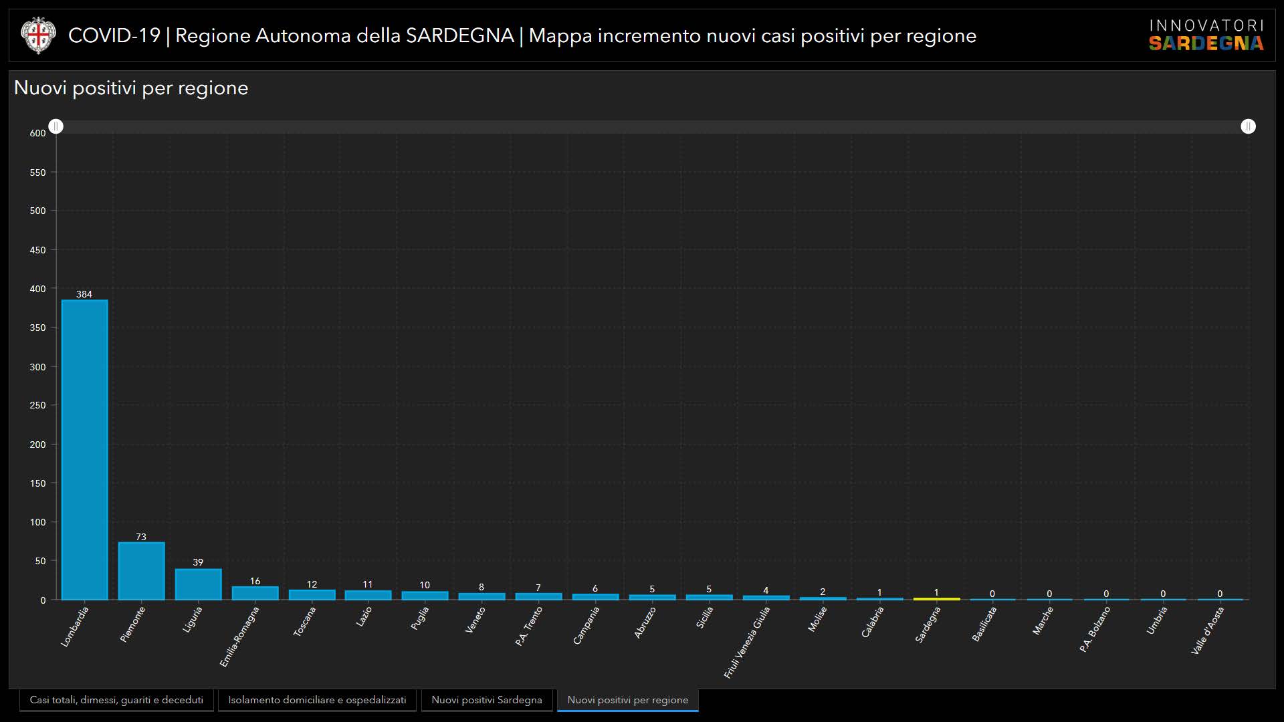Click the yellow Sardegna bar
This screenshot has width=1284, height=722.
pos(936,599)
